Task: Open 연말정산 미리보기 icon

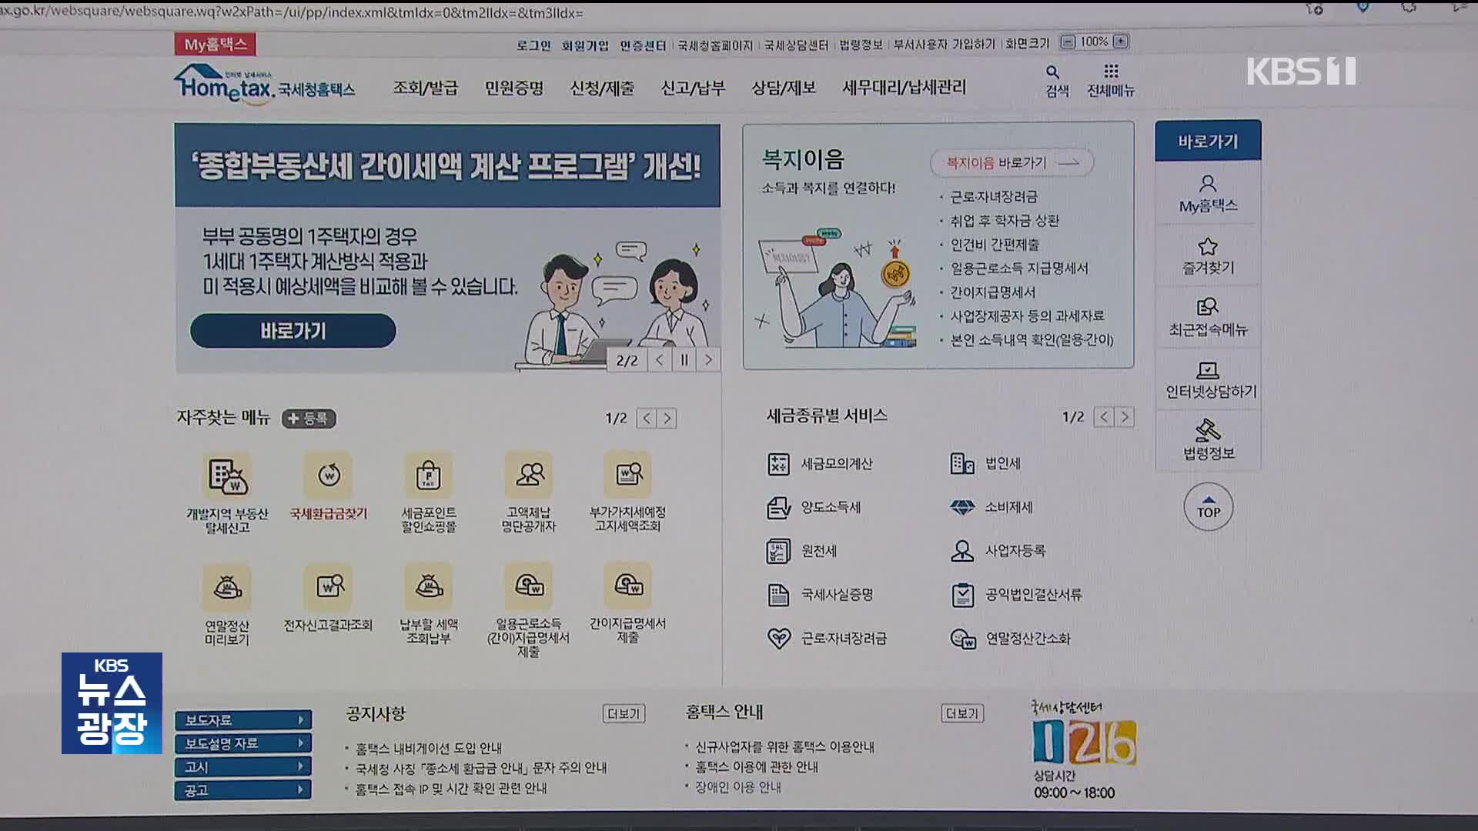Action: click(x=227, y=588)
